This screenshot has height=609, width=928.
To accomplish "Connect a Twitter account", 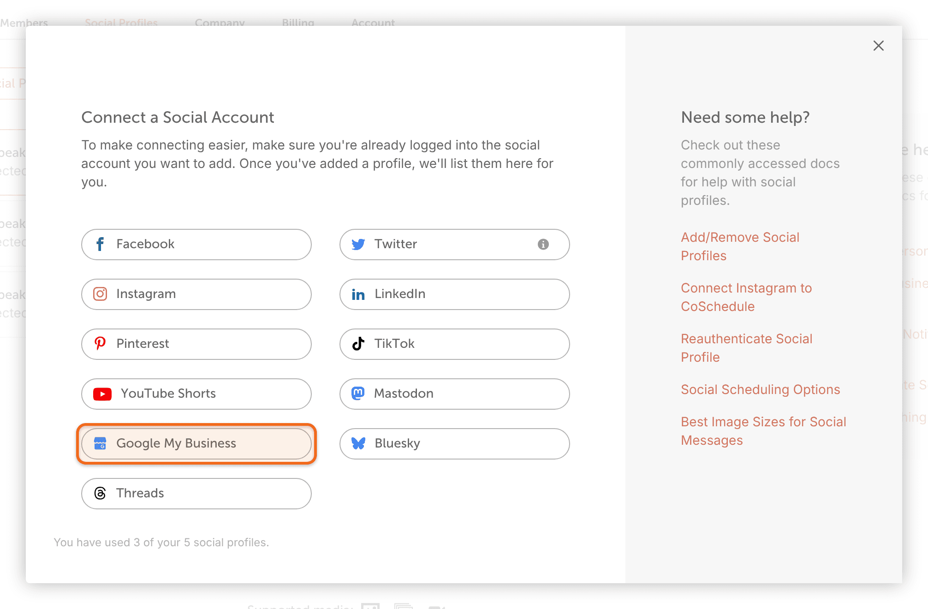I will click(x=455, y=245).
